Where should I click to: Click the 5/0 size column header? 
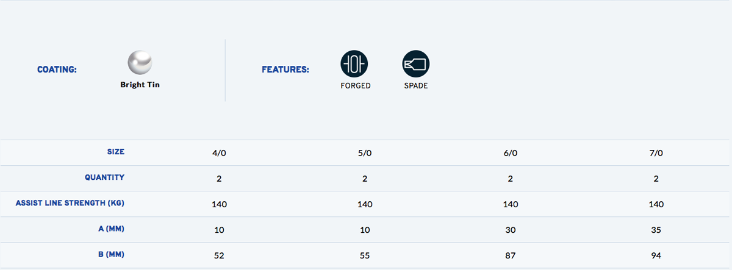tap(364, 153)
